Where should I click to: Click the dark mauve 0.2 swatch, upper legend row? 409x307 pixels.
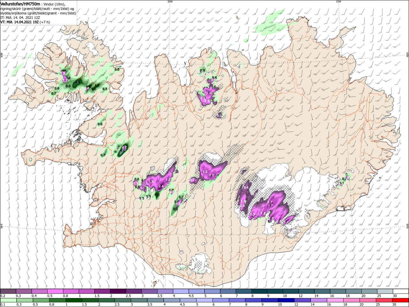[8, 291]
